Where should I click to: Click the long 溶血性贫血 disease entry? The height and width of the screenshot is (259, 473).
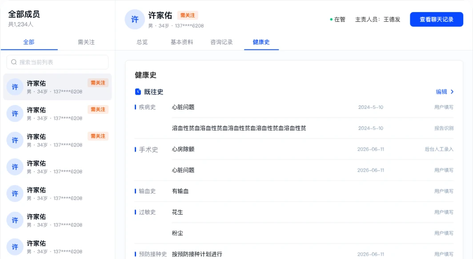point(239,128)
